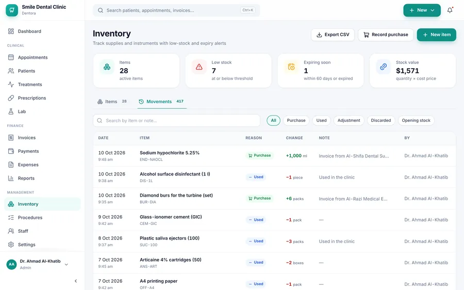This screenshot has width=464, height=290.
Task: Filter movements by Used
Action: 321,121
